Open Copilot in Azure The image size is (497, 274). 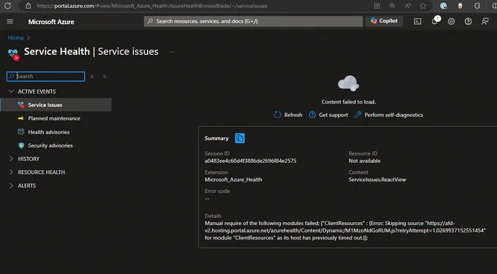[x=384, y=21]
